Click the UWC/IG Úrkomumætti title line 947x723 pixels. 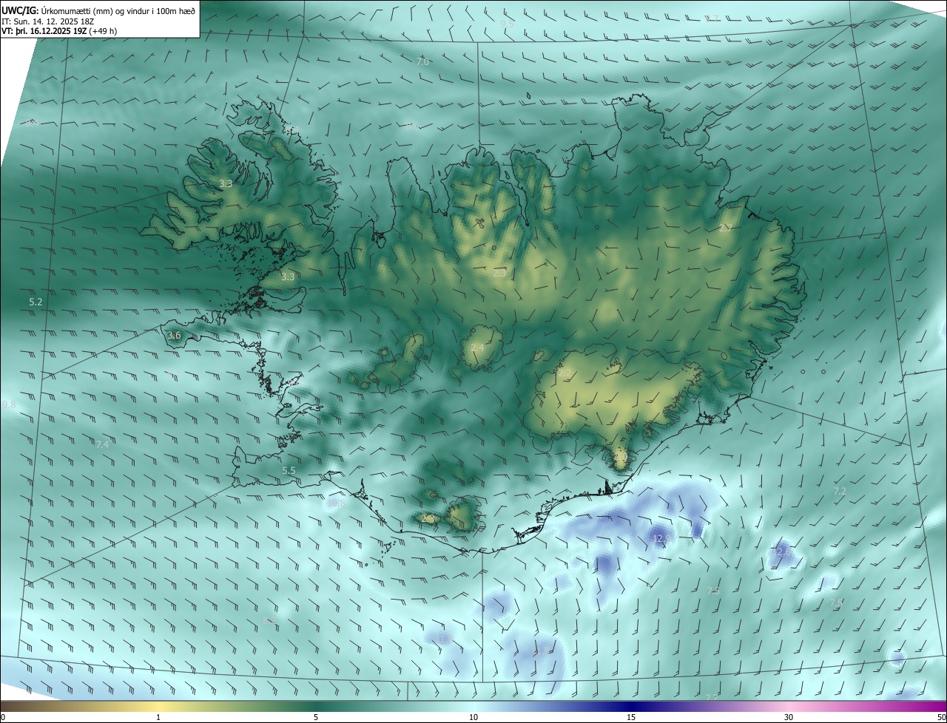98,10
